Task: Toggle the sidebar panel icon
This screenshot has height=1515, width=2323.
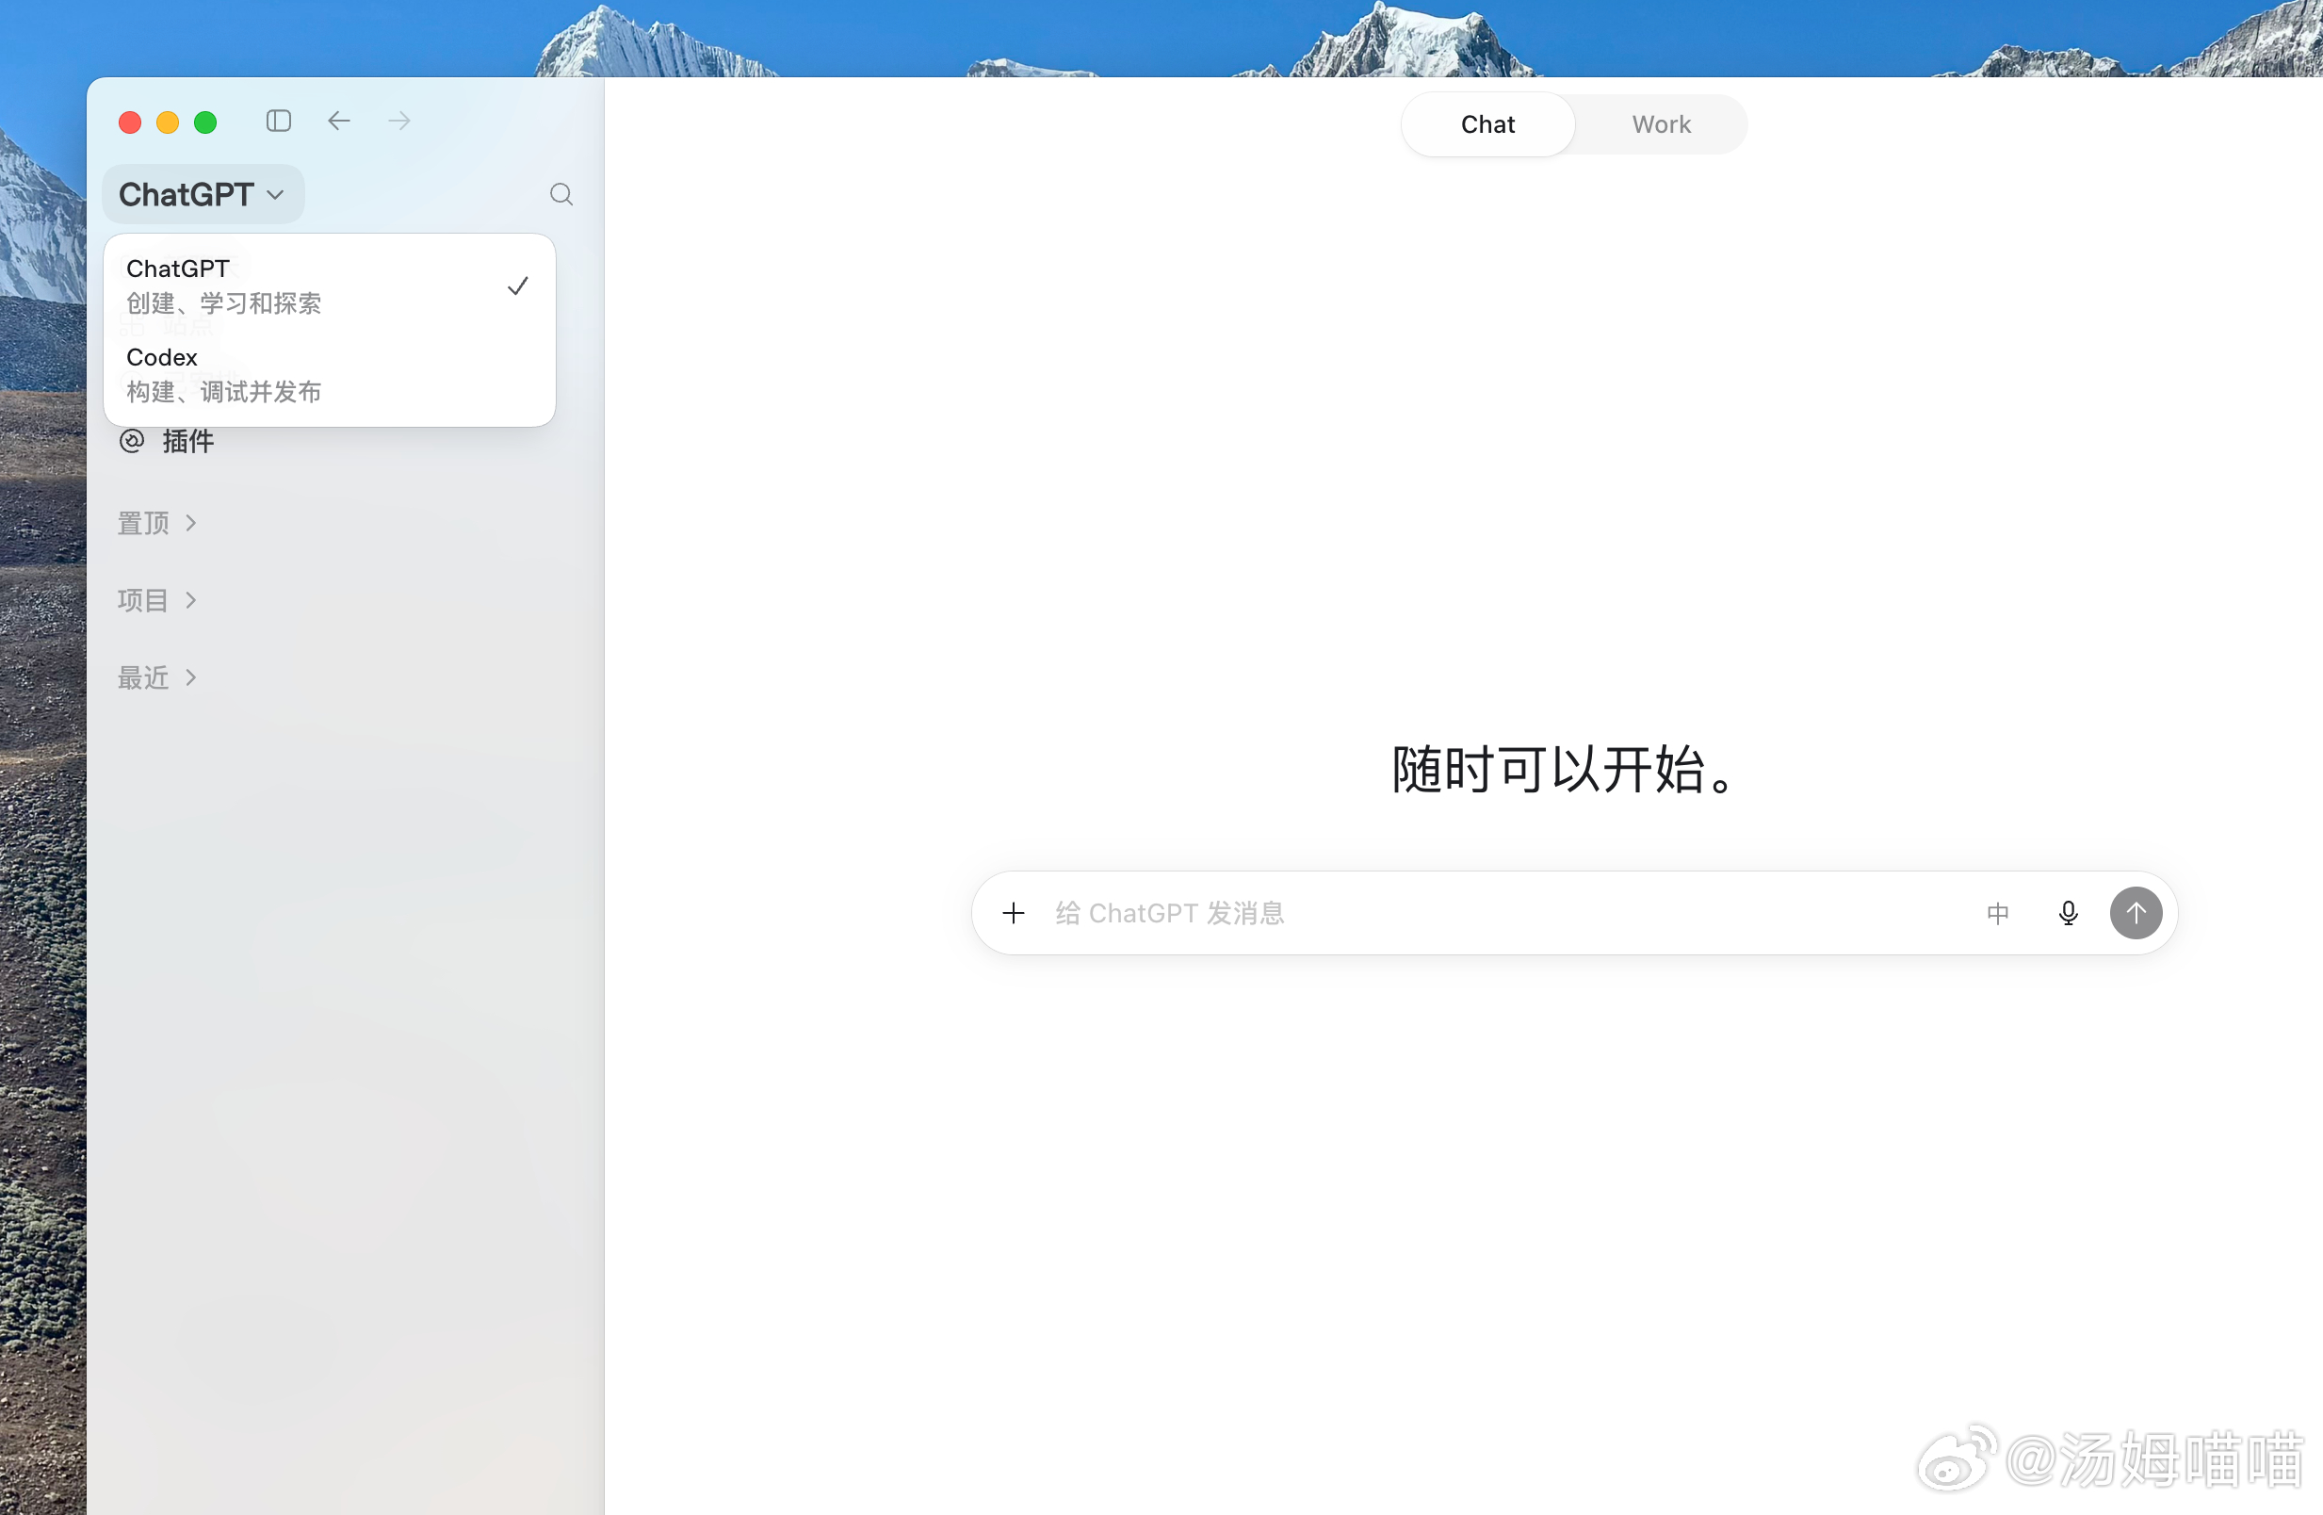Action: [x=278, y=121]
